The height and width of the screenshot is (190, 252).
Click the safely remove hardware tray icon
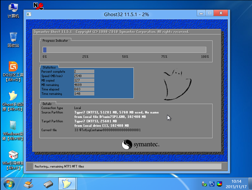pyautogui.click(x=204, y=184)
